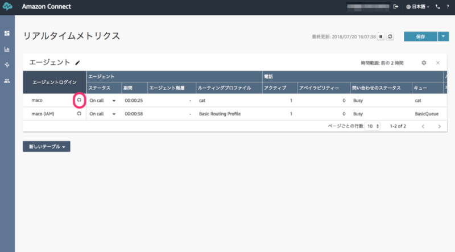Open the 新しいテーブル button menu
Image resolution: width=455 pixels, height=252 pixels.
pyautogui.click(x=47, y=147)
